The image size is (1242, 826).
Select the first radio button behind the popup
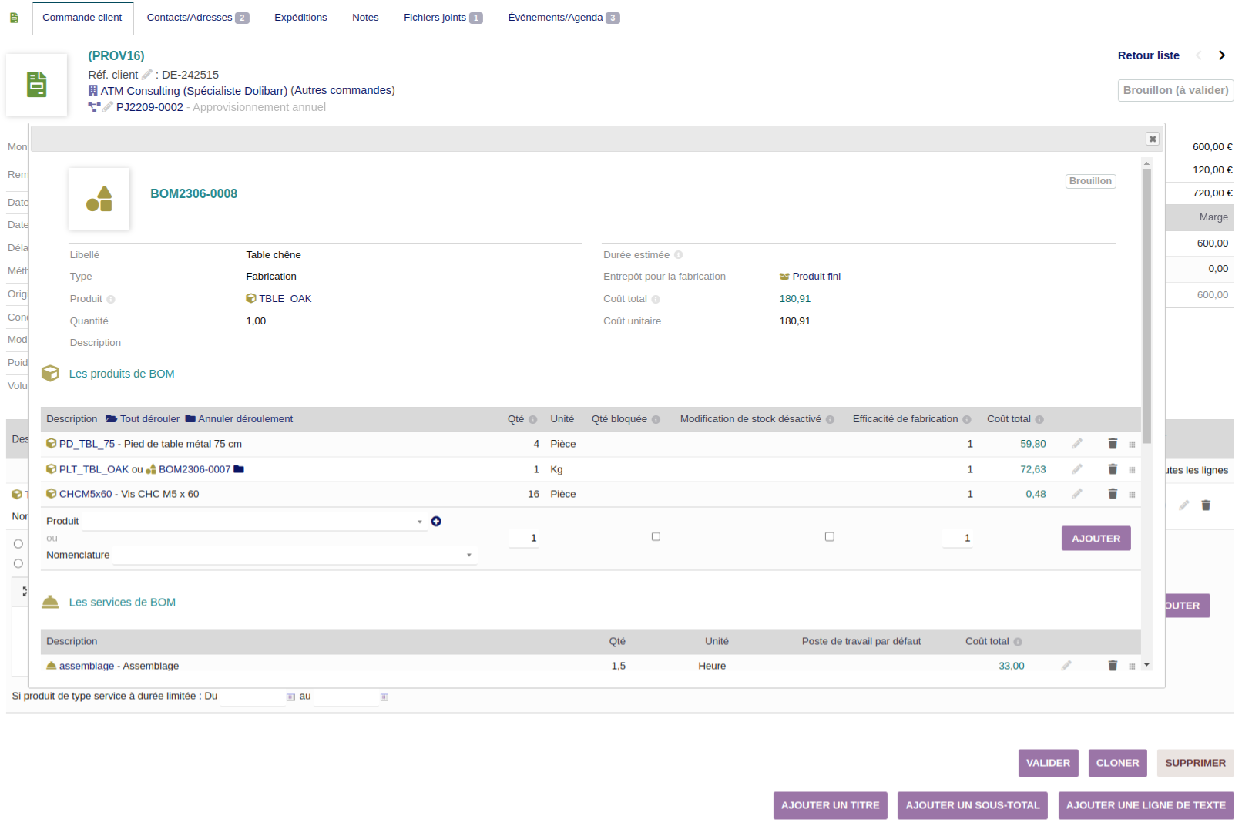tap(18, 544)
